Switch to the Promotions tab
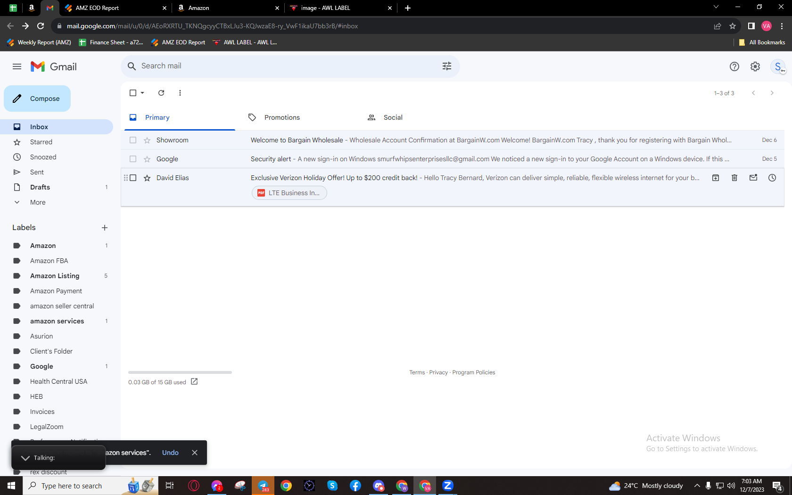Screen dimensions: 792x495 (282, 117)
